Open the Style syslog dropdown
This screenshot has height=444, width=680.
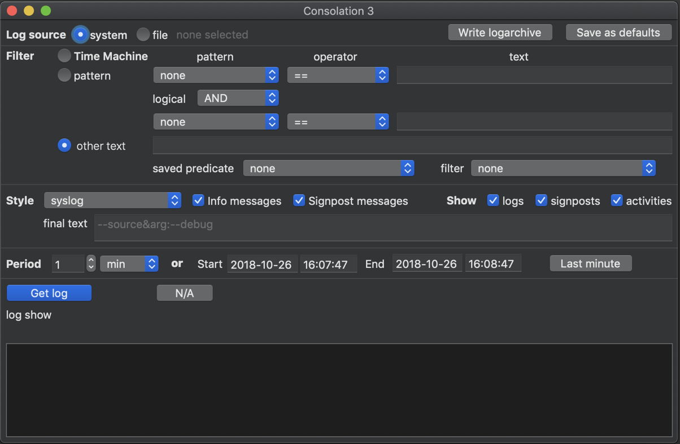pyautogui.click(x=112, y=201)
